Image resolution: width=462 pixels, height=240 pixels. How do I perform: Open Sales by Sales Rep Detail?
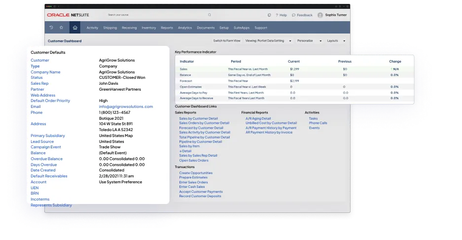click(x=198, y=156)
